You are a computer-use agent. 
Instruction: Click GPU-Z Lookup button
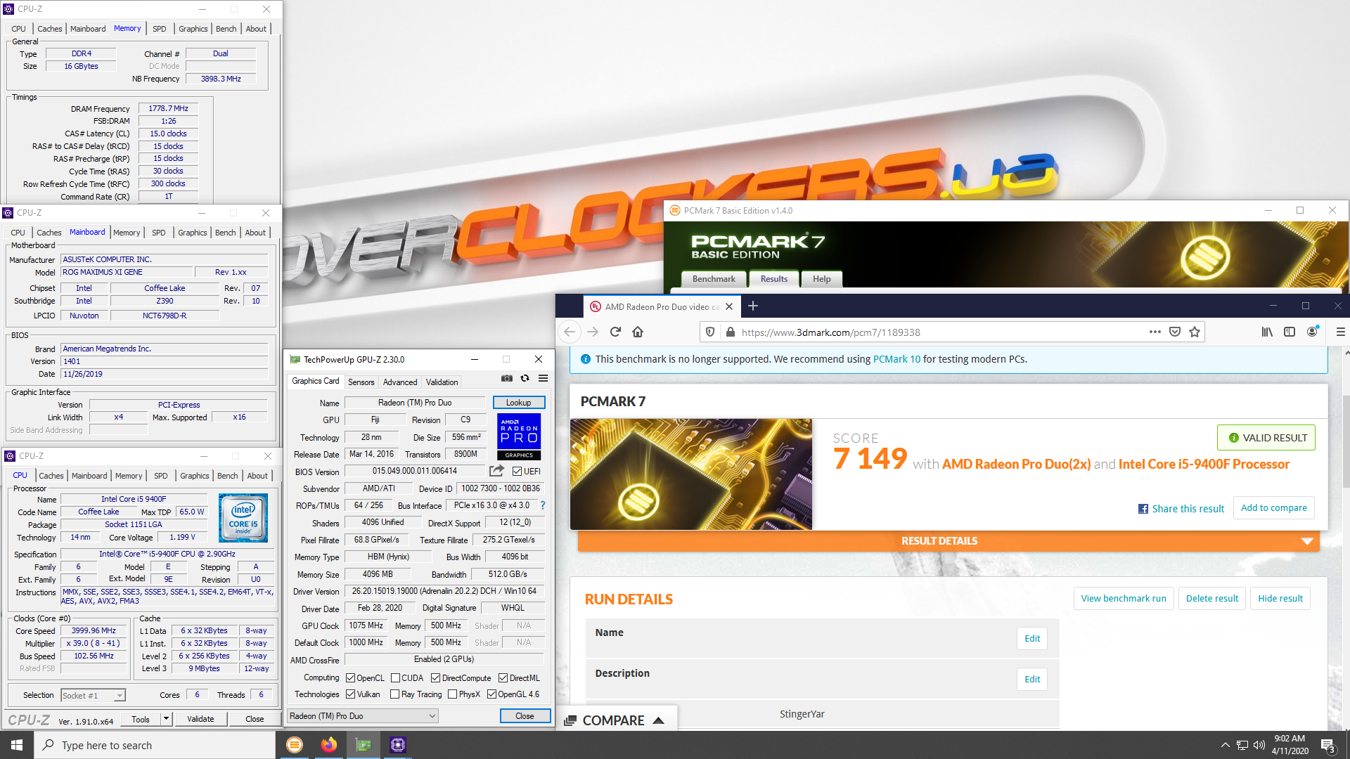pyautogui.click(x=519, y=403)
